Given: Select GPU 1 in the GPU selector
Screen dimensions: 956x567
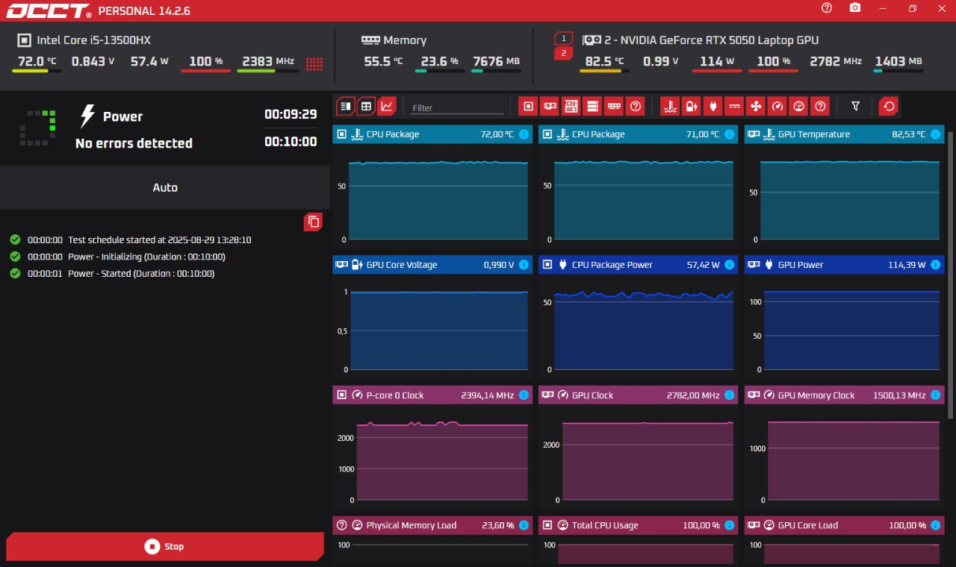Looking at the screenshot, I should pos(563,38).
